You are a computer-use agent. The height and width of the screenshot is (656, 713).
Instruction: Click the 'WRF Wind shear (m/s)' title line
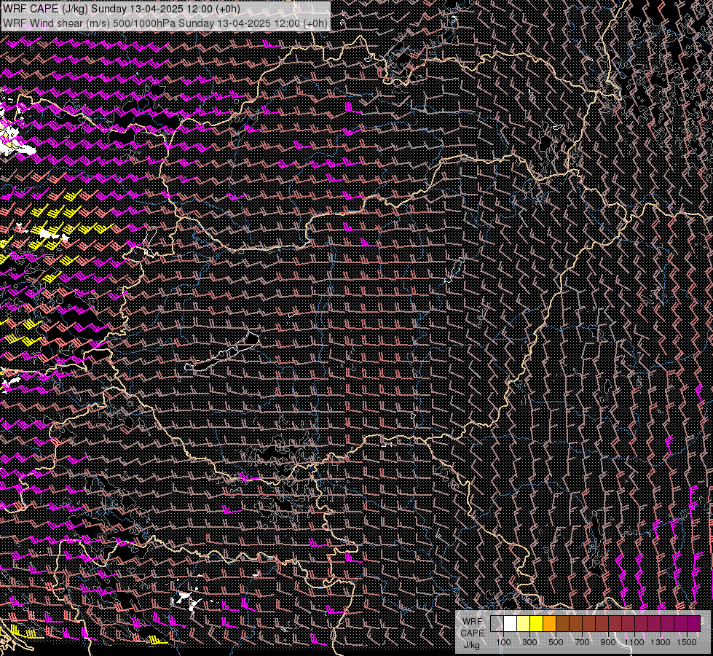(165, 23)
